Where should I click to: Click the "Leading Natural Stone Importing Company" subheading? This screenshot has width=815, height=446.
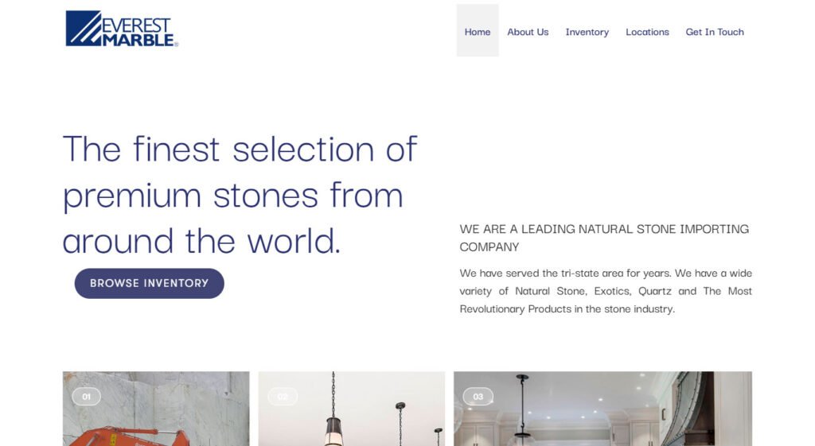pyautogui.click(x=604, y=238)
